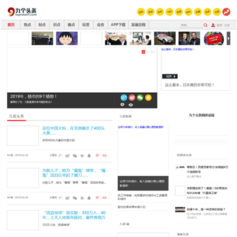
Task: Click the 登录 login link
Action: pos(219,26)
